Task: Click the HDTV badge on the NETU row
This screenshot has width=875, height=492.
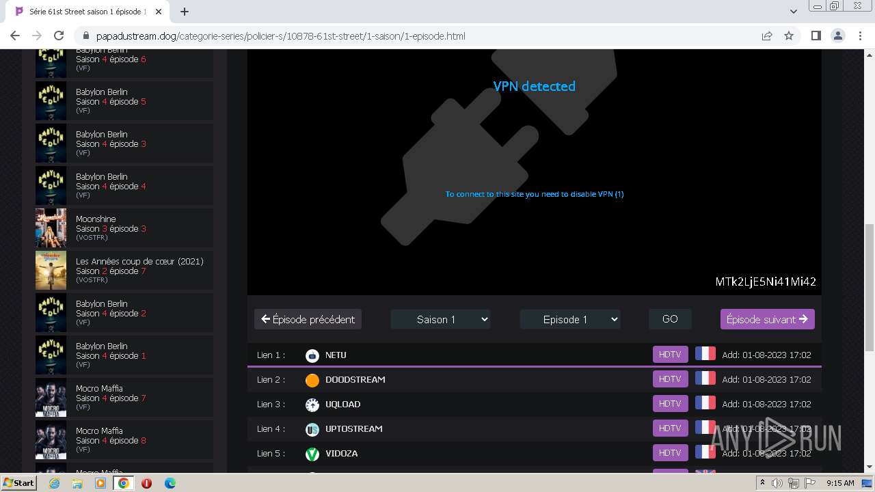Action: coord(670,355)
